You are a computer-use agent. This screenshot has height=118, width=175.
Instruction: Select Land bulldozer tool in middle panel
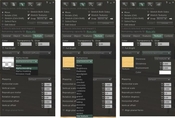(99, 4)
